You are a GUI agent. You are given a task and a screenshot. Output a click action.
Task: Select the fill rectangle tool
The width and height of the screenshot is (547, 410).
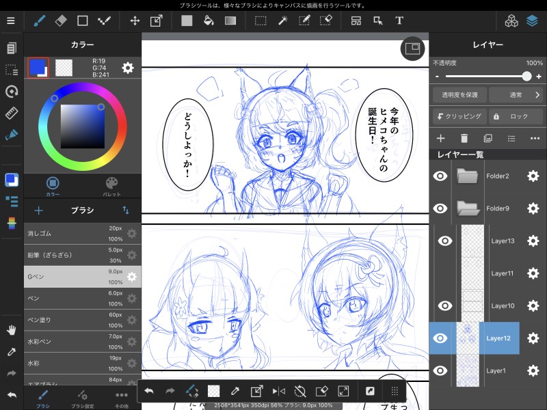point(187,21)
